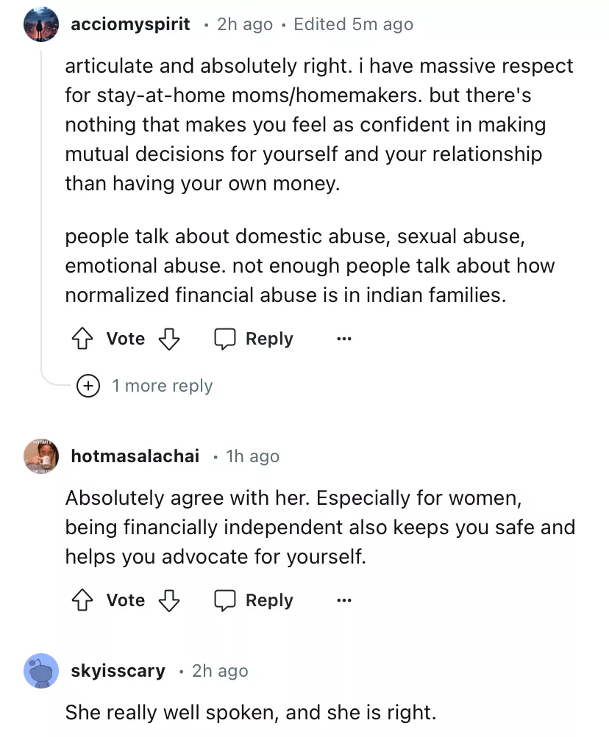
Task: Visit the skyisscary username link
Action: tap(118, 671)
